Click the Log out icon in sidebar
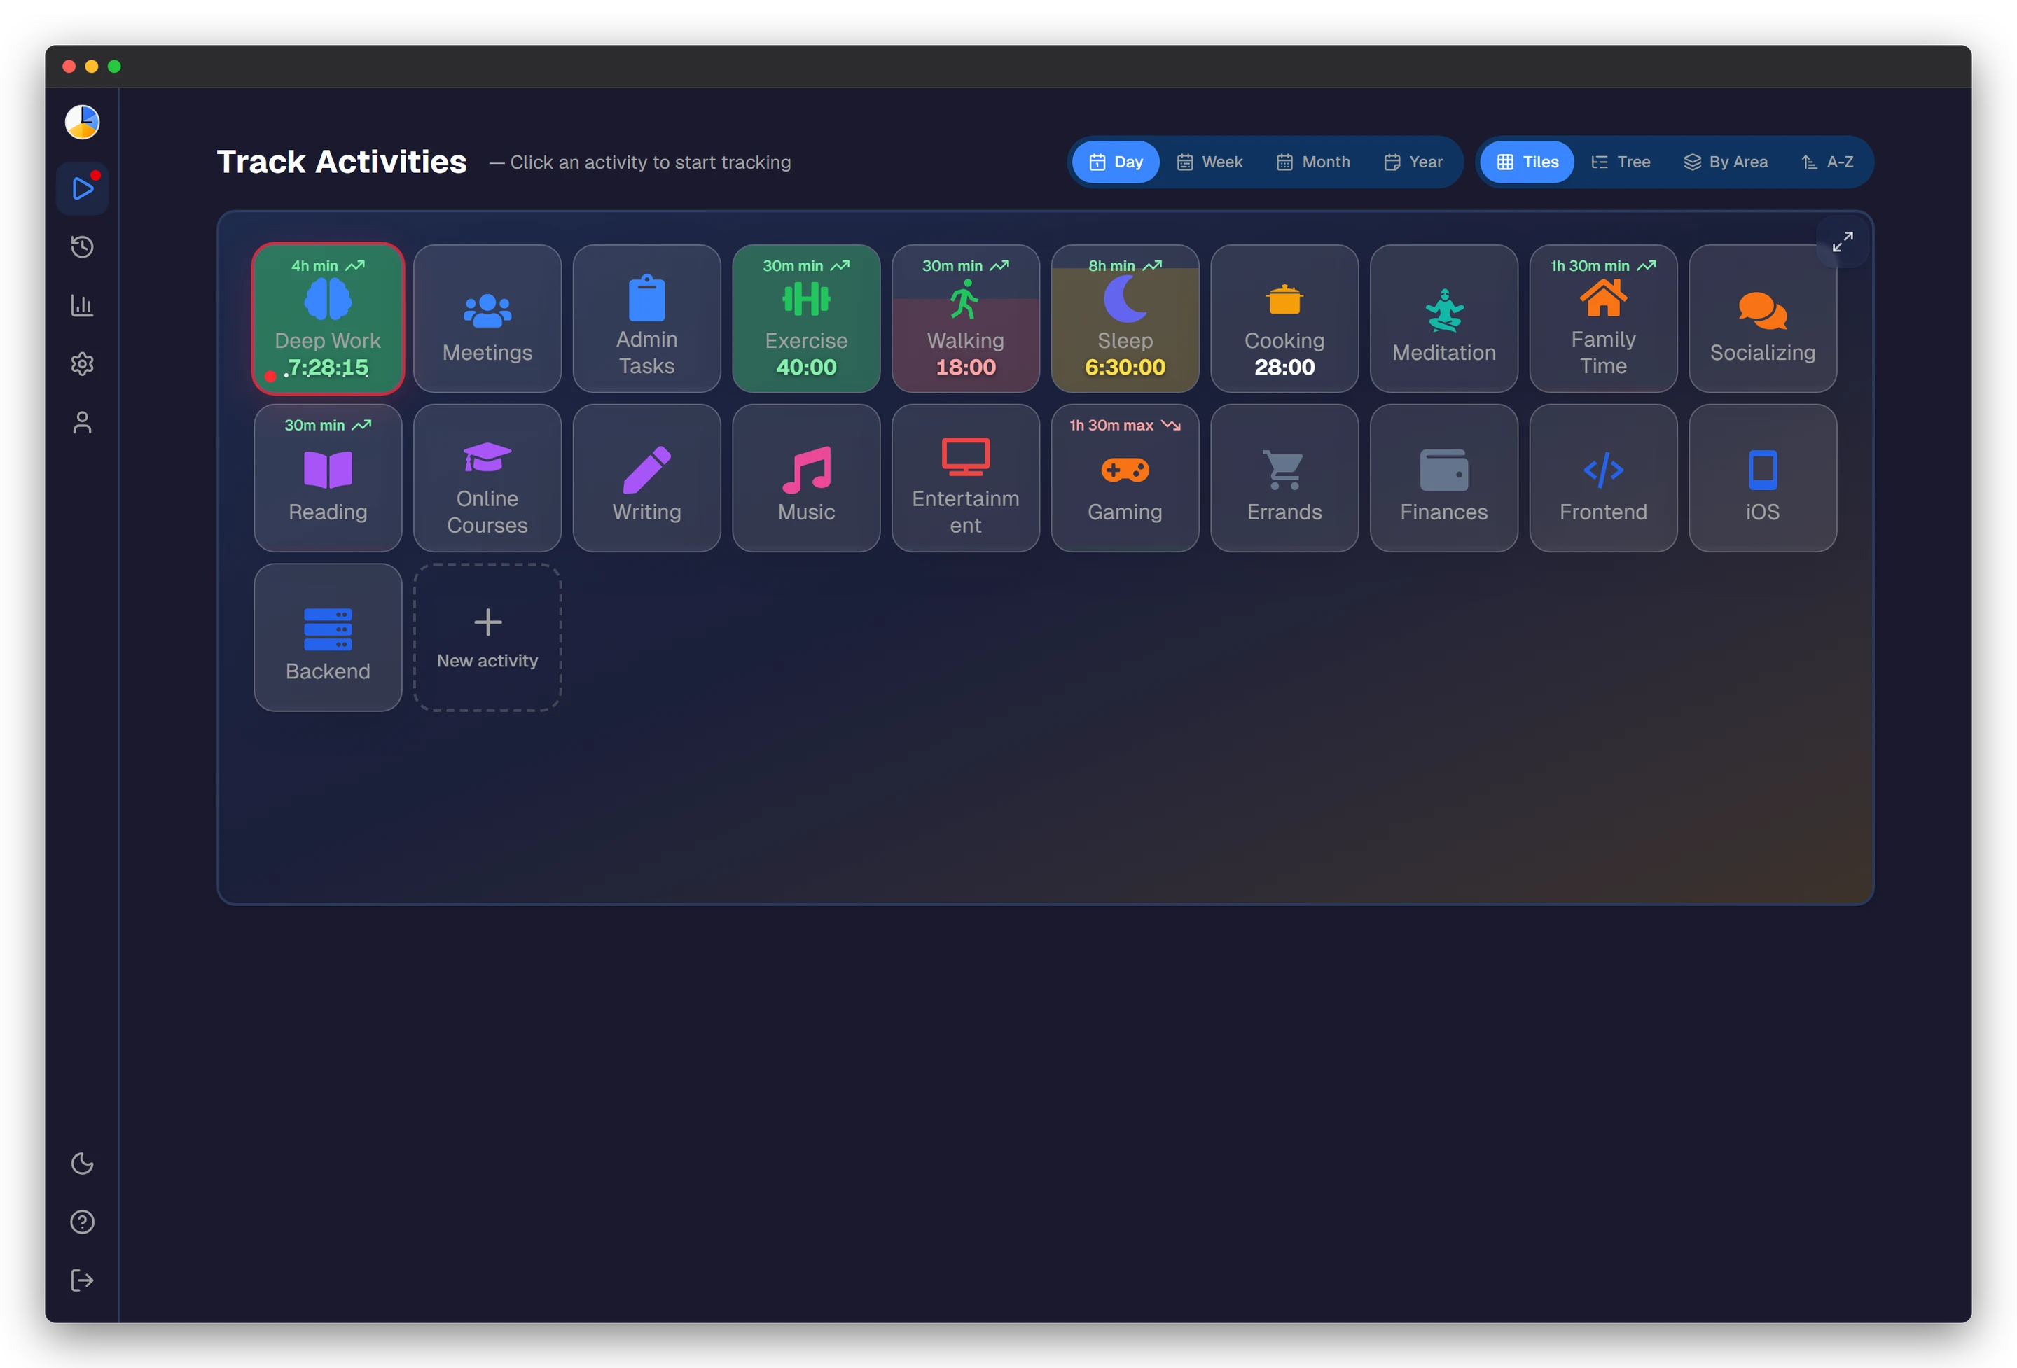Viewport: 2017px width, 1368px height. 83,1280
